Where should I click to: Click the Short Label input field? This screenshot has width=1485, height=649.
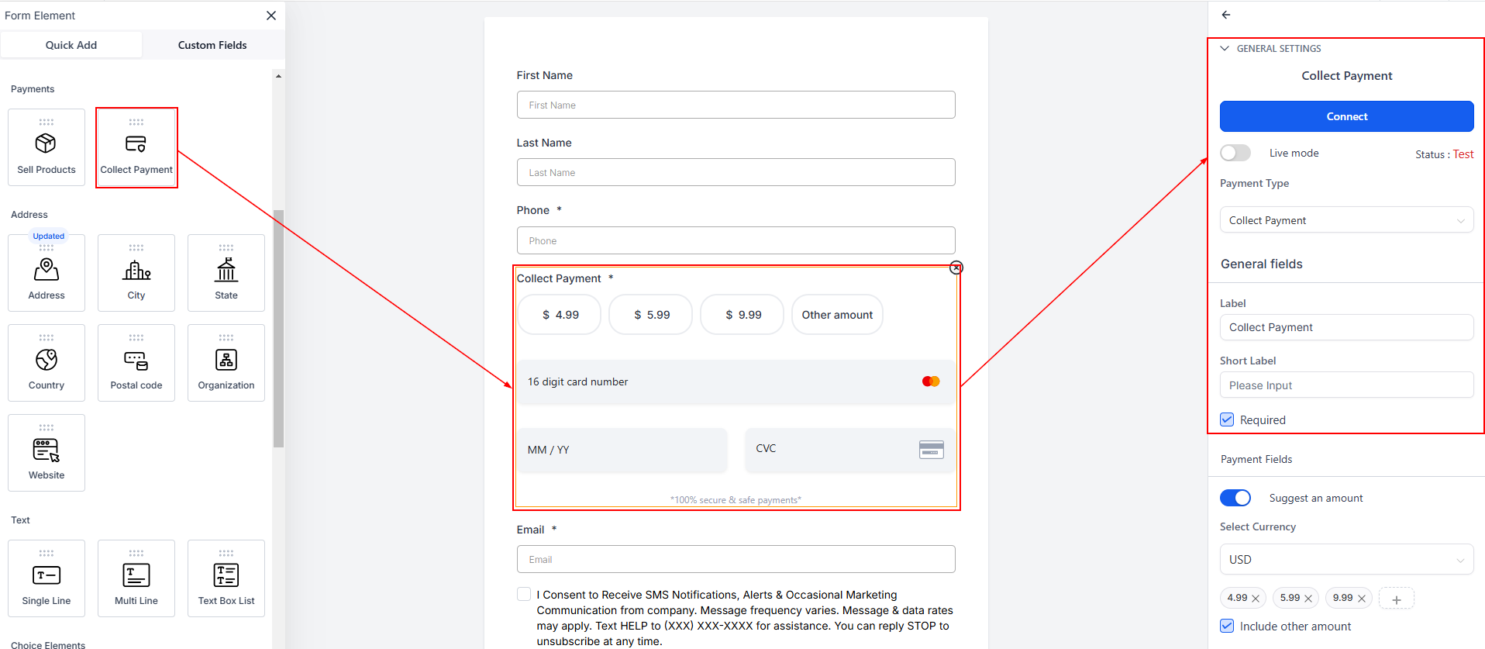1346,385
